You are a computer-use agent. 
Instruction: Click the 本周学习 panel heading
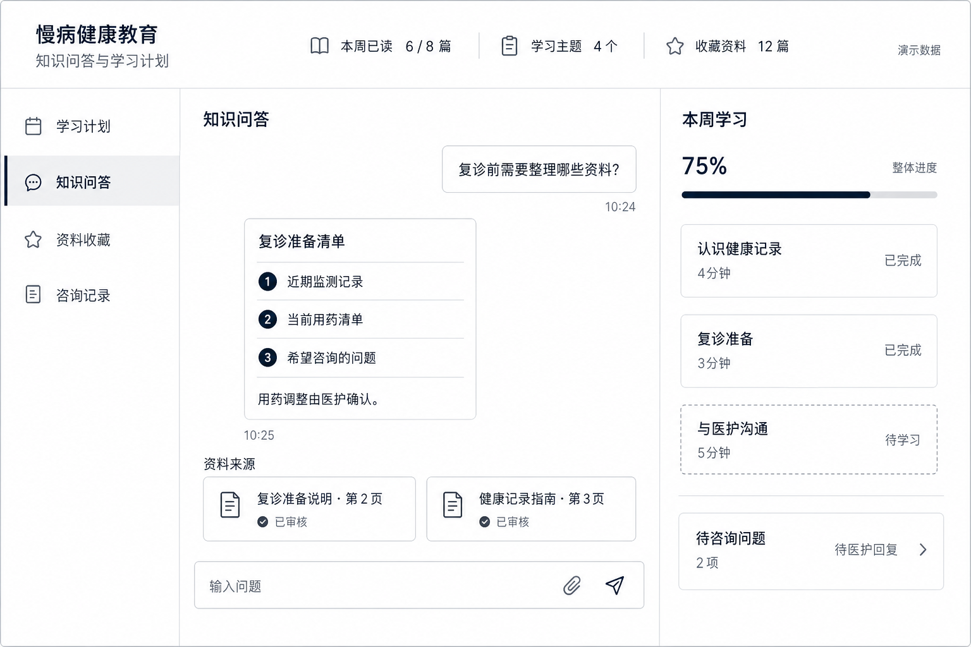(715, 119)
